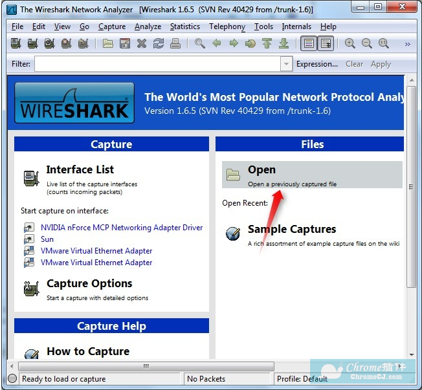Open the File menu
This screenshot has height=390, width=422.
coord(17,27)
